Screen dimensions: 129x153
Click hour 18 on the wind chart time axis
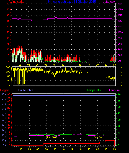tap(89, 65)
